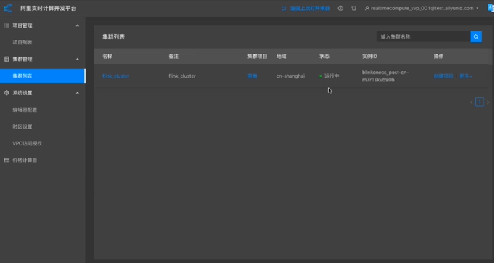Click the 状态 column header

click(x=324, y=56)
